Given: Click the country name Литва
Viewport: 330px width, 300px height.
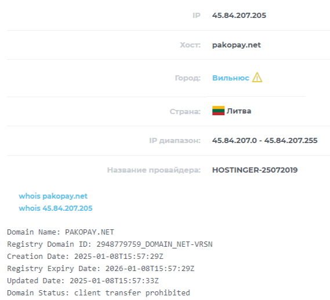Looking at the screenshot, I should pyautogui.click(x=239, y=111).
